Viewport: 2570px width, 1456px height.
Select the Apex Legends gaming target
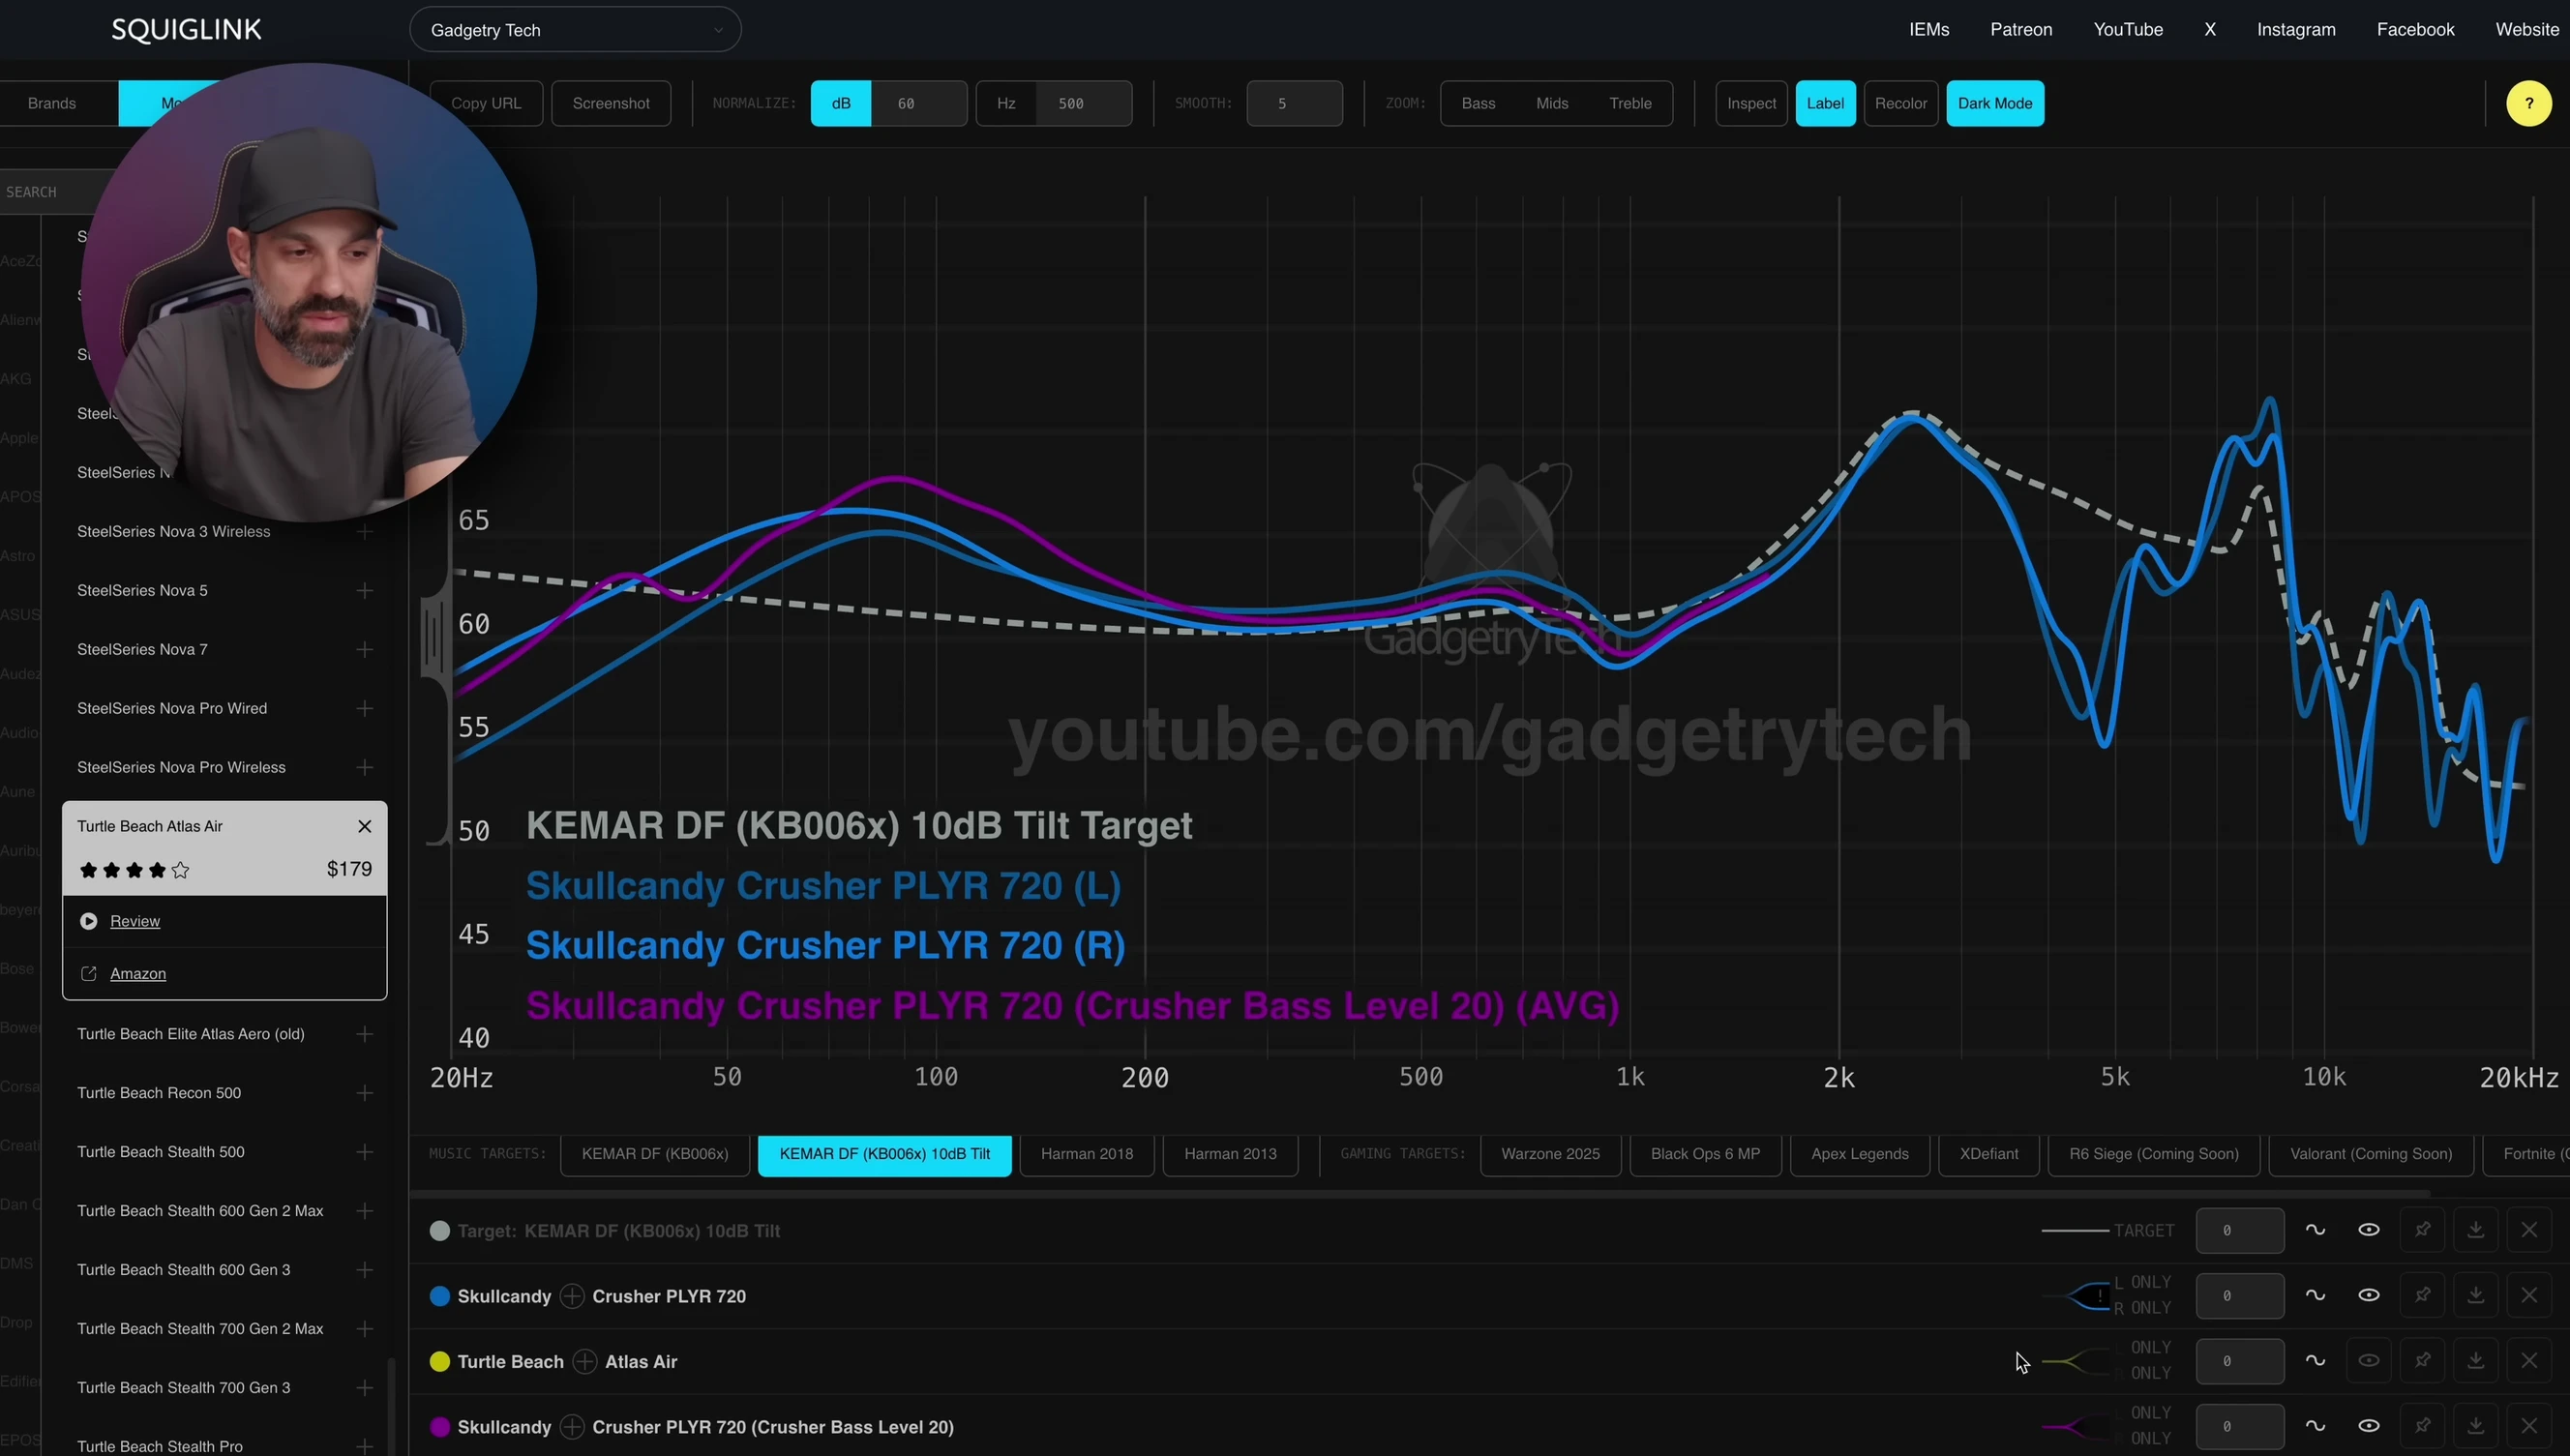1859,1154
